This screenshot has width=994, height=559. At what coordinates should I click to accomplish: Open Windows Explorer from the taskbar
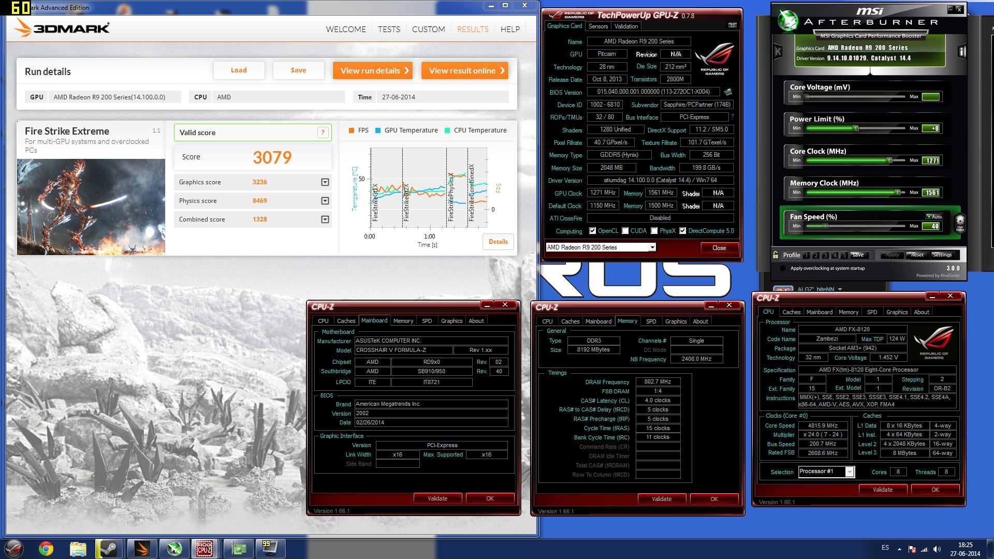78,549
